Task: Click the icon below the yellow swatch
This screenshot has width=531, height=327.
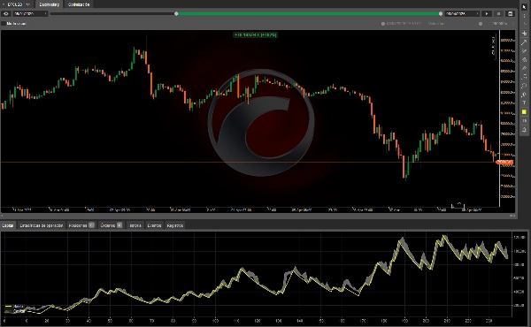Action: (x=524, y=121)
